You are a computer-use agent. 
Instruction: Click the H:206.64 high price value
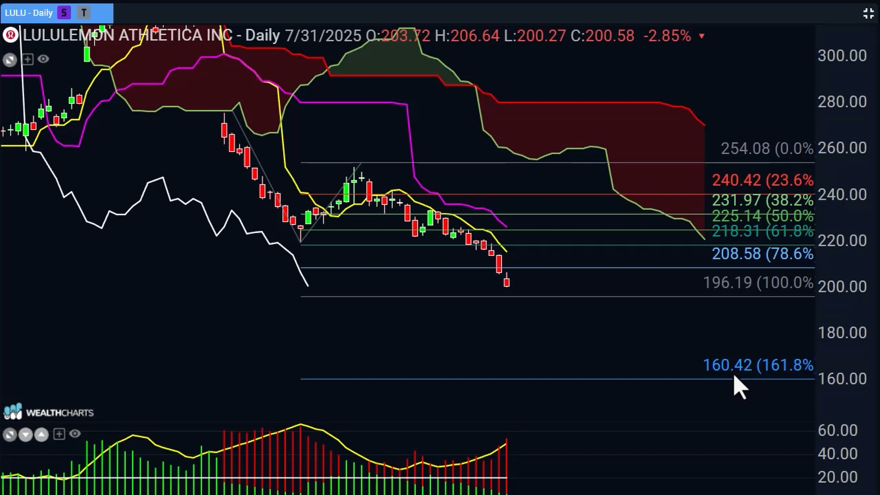click(x=467, y=35)
